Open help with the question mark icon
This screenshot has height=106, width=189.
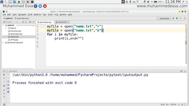[4, 97]
